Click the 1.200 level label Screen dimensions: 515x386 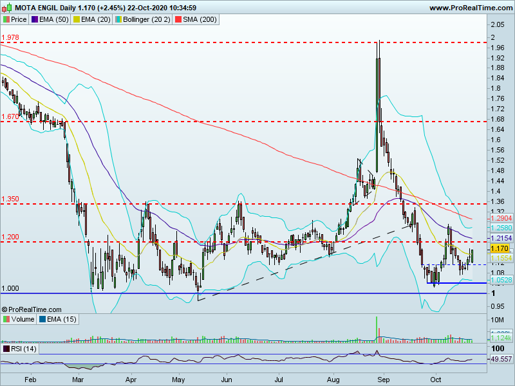point(10,237)
